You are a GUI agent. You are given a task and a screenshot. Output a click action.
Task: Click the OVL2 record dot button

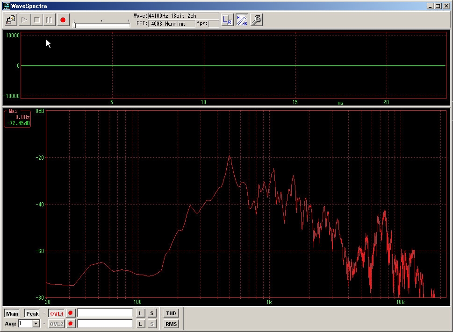(x=71, y=324)
